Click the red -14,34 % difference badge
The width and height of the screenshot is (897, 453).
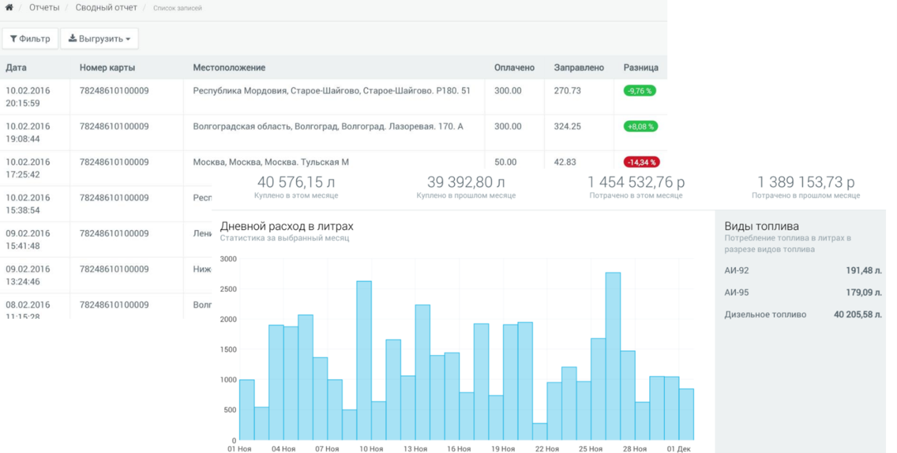pyautogui.click(x=642, y=162)
